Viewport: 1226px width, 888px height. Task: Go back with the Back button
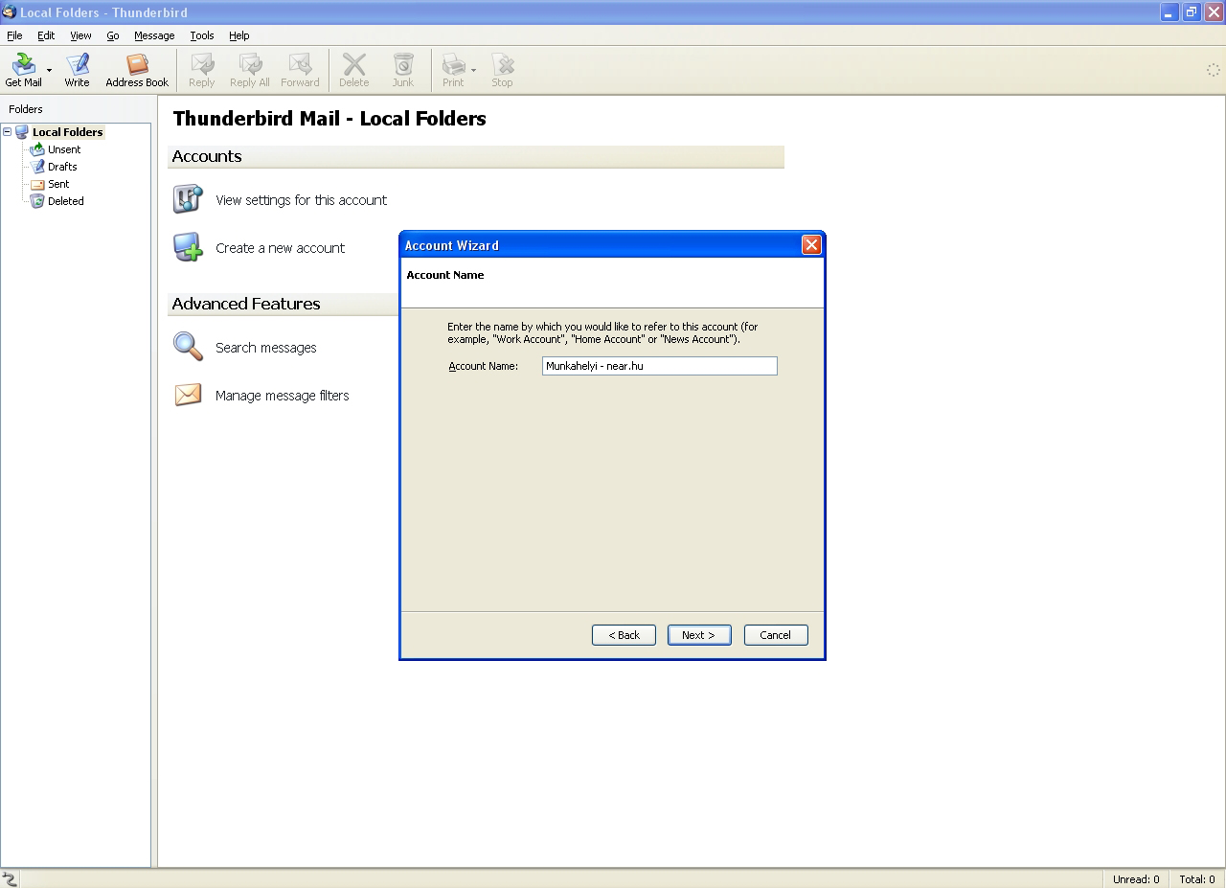tap(624, 635)
